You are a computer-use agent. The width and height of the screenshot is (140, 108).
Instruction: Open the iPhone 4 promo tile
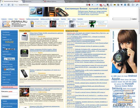tap(59, 24)
